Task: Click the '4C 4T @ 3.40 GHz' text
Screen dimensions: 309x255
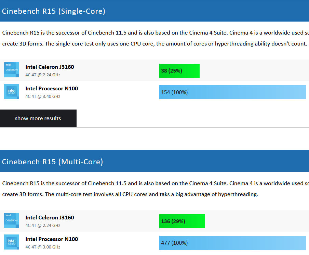Action: coord(43,97)
